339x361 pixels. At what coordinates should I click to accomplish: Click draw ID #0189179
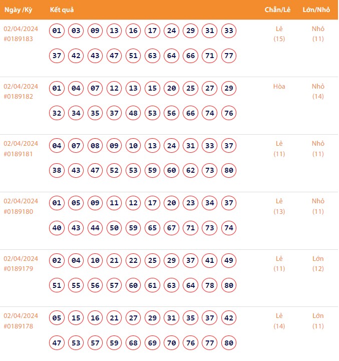point(18,269)
